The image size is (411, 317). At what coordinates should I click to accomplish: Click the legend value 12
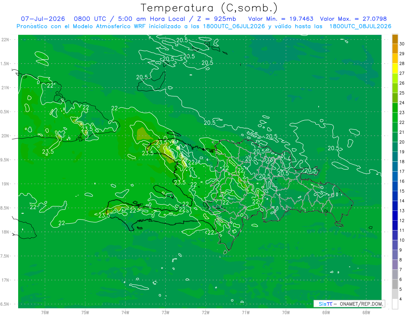[x=402, y=220]
